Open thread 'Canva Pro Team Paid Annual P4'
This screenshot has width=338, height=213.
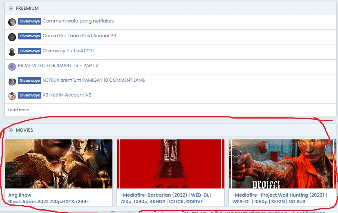[79, 36]
